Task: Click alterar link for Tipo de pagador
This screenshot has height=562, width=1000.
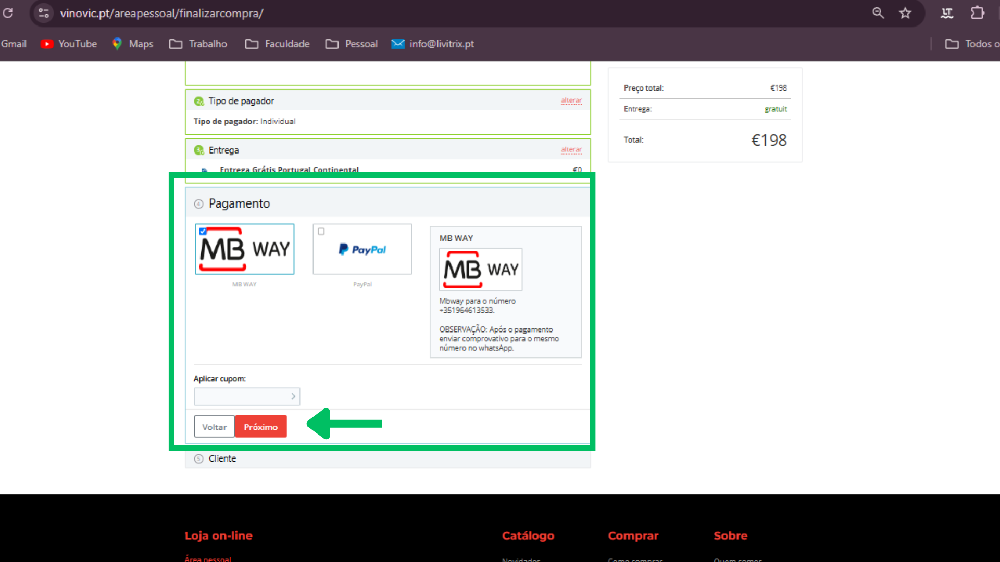Action: pos(571,100)
